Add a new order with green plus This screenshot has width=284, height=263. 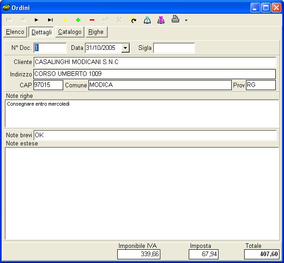point(78,20)
